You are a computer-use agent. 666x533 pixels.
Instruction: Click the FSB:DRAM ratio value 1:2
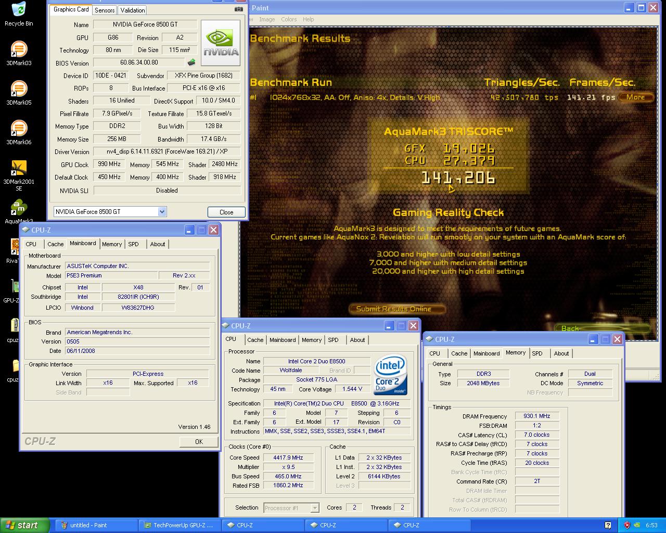(537, 425)
